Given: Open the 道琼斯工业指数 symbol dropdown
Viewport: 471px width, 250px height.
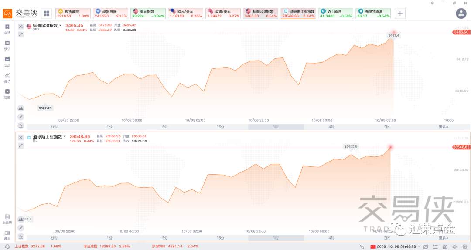Looking at the screenshot, I should pyautogui.click(x=49, y=137).
